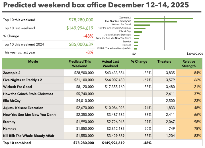Select the 'Predicted This Weekend' column header
Screen dimensions: 205x148
tap(80, 63)
